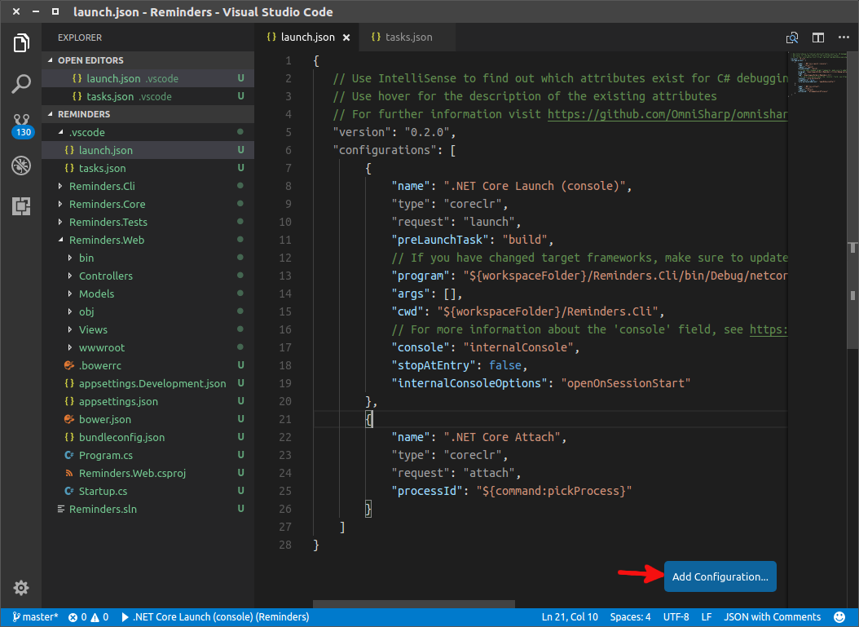This screenshot has height=627, width=859.
Task: Expand the Models folder
Action: (148, 294)
